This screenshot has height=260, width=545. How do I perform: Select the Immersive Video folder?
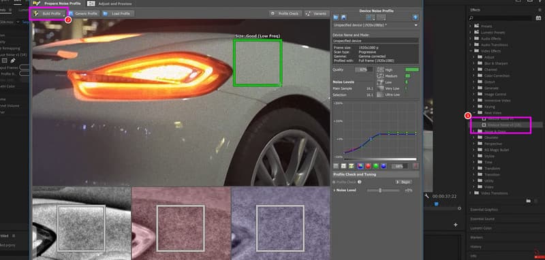click(x=497, y=100)
